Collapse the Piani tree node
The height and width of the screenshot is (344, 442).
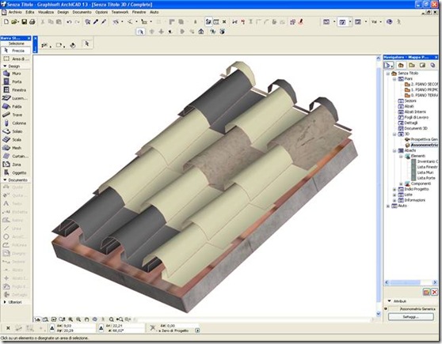(x=394, y=79)
